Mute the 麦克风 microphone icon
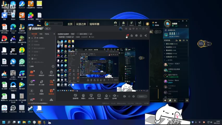 (106, 96)
